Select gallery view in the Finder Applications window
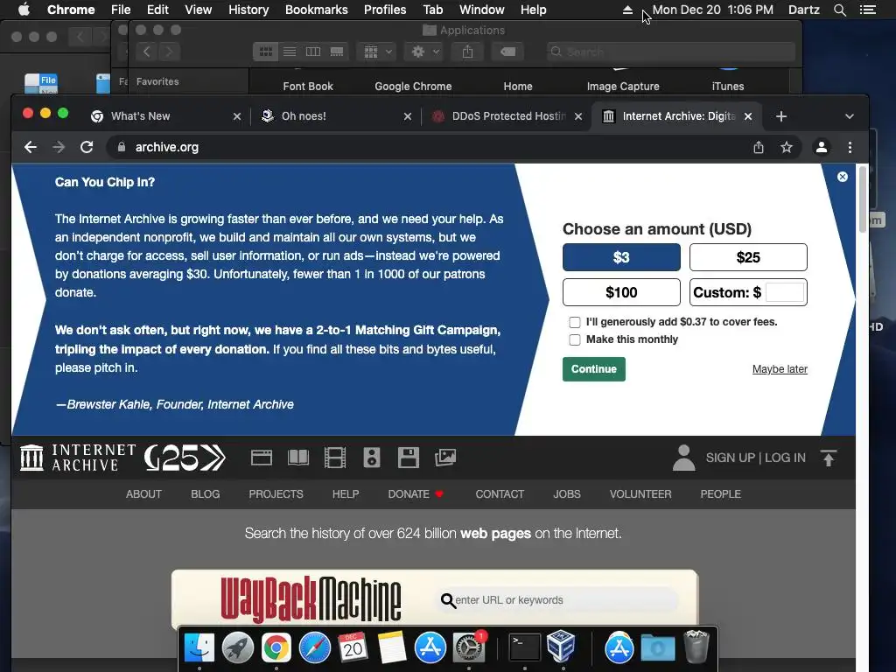 coord(337,52)
